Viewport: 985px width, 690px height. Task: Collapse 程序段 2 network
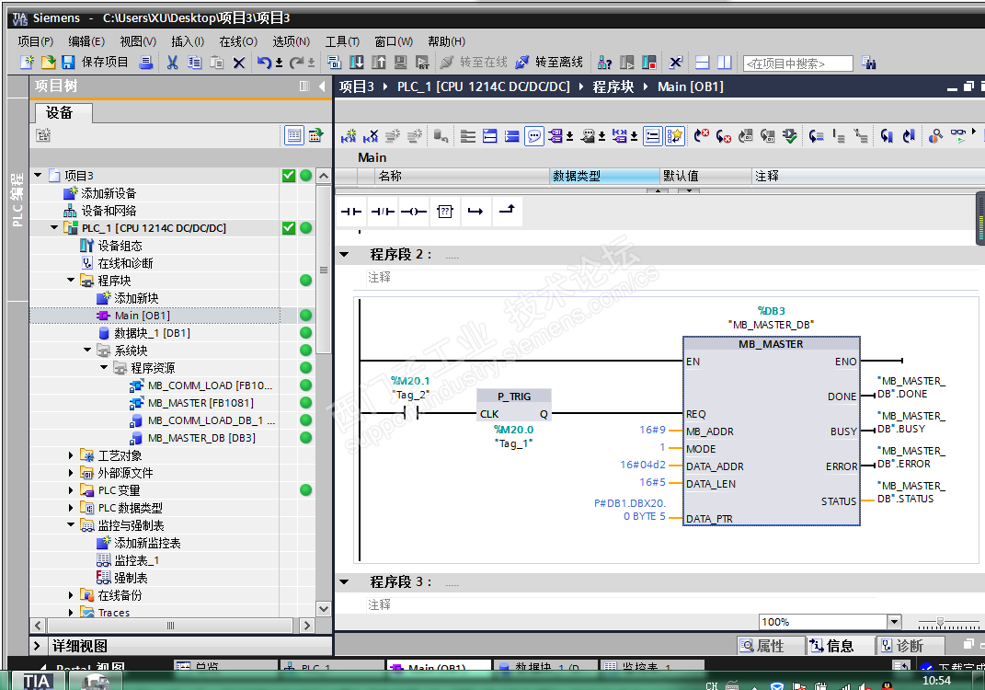tap(344, 255)
